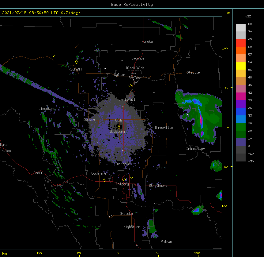This screenshot has width=264, height=257.
Task: Click the yellow V marker northeast of Calgary
Action: pos(131,178)
